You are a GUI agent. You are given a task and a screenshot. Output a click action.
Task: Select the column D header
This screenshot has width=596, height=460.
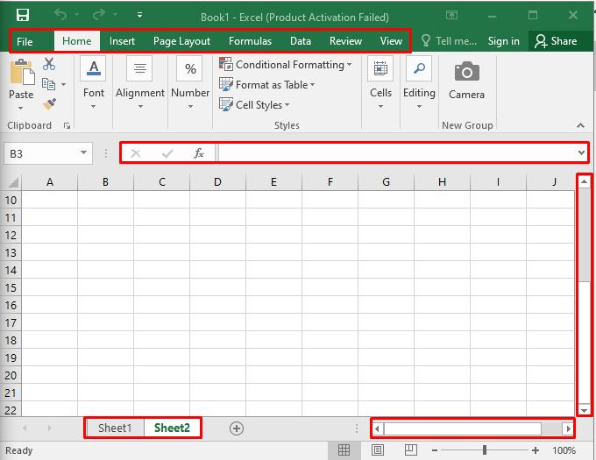pyautogui.click(x=217, y=182)
